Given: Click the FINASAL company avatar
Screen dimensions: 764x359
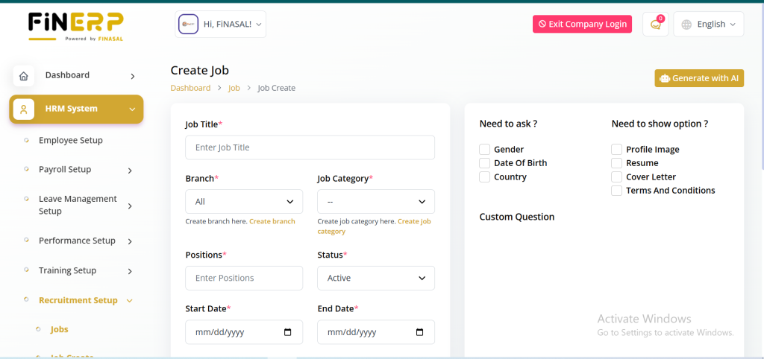Looking at the screenshot, I should (188, 25).
